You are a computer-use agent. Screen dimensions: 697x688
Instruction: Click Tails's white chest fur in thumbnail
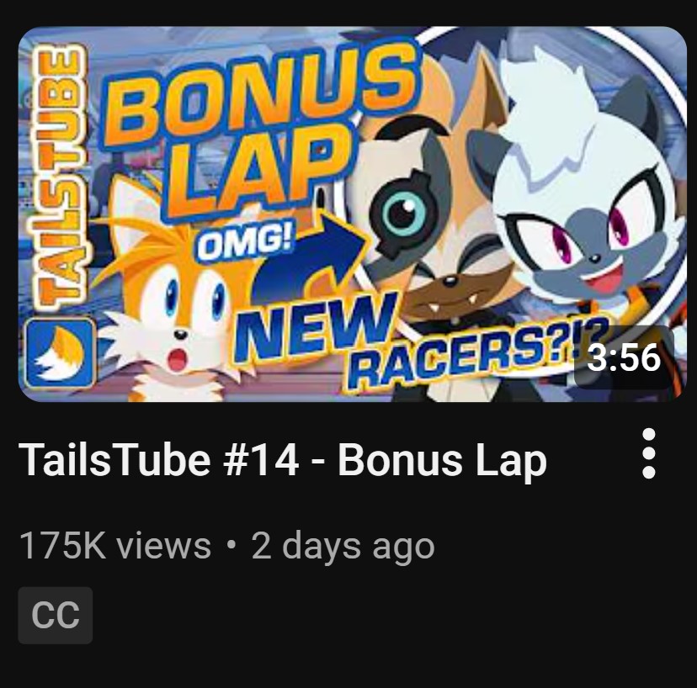[x=178, y=386]
